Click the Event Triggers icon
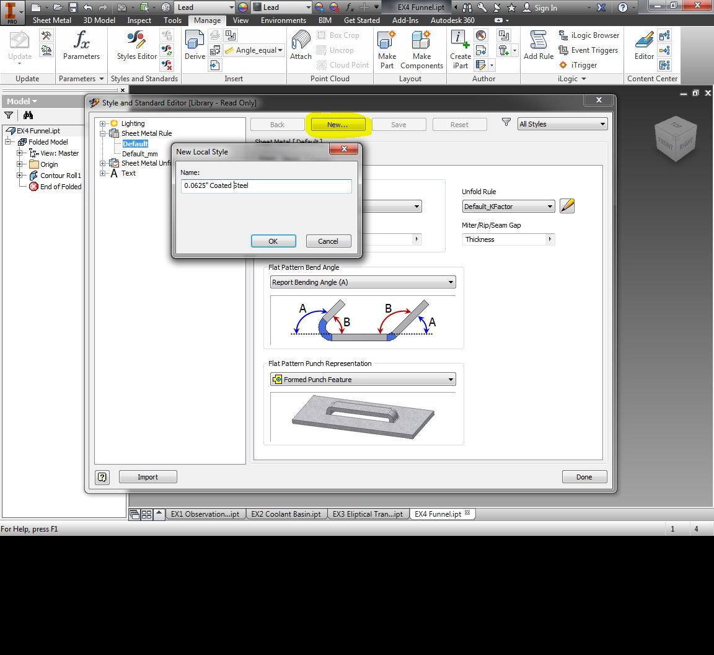 point(588,50)
